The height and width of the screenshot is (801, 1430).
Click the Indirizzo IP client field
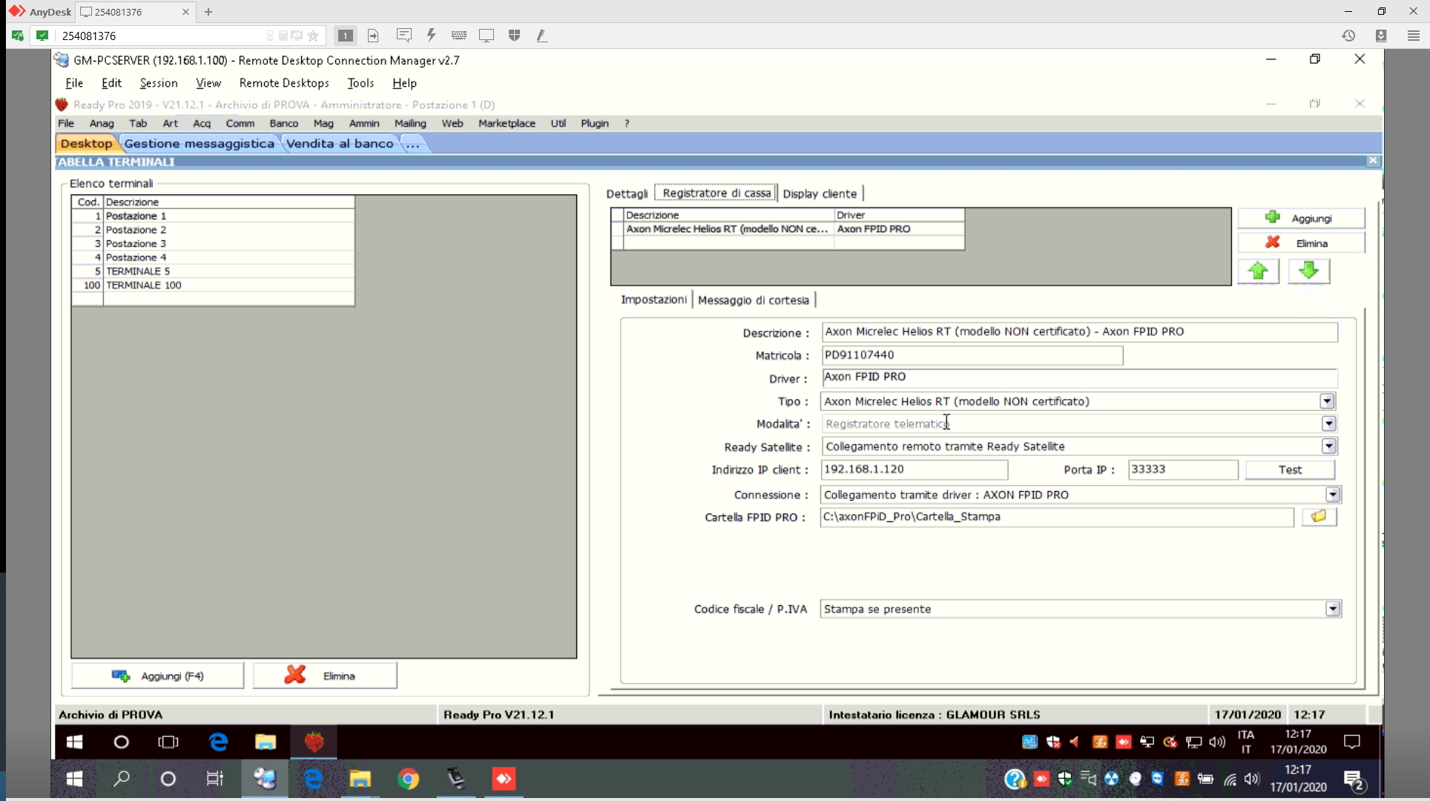[914, 469]
